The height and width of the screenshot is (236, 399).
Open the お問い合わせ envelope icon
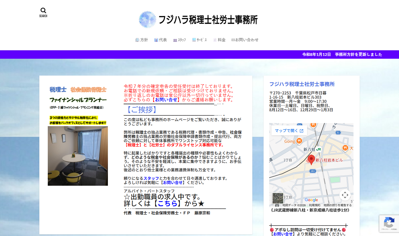pos(233,40)
